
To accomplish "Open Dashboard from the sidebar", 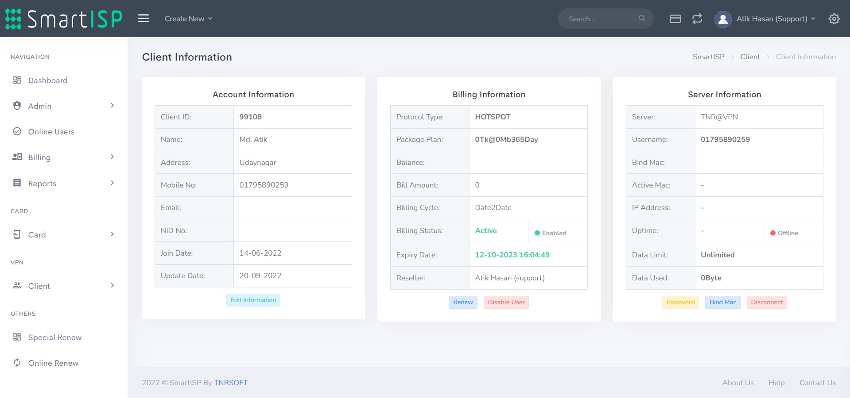I will (48, 80).
